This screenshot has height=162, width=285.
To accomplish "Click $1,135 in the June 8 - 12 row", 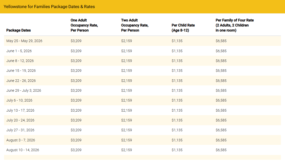I will click(177, 61).
